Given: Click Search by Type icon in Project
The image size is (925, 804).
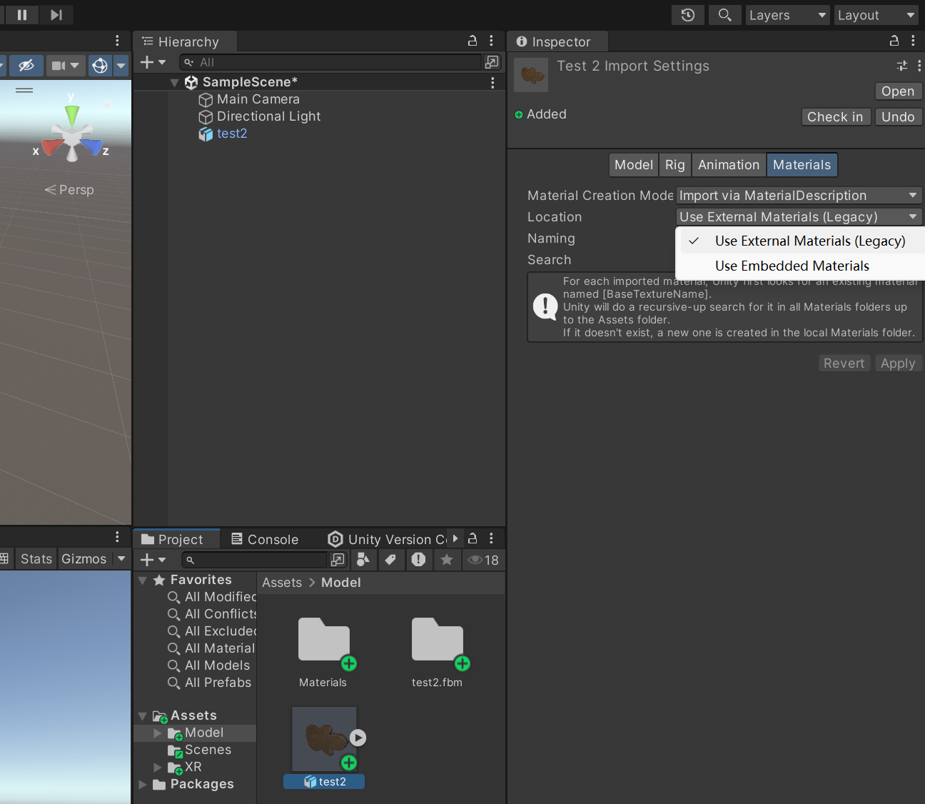Looking at the screenshot, I should pyautogui.click(x=363, y=560).
